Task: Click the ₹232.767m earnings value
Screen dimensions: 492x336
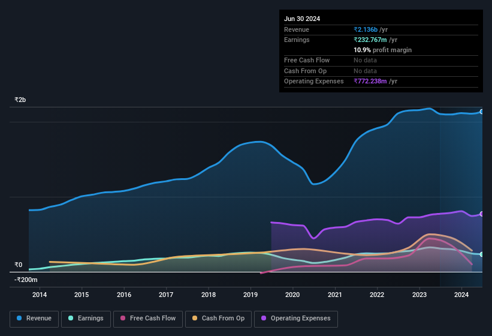Action: click(x=370, y=40)
